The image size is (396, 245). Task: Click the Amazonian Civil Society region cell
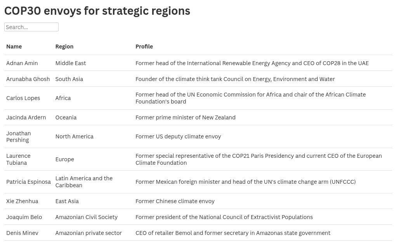[x=86, y=217]
